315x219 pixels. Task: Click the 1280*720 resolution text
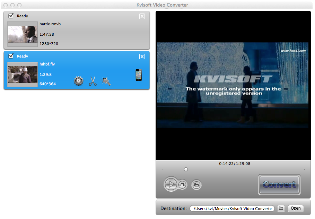point(49,44)
